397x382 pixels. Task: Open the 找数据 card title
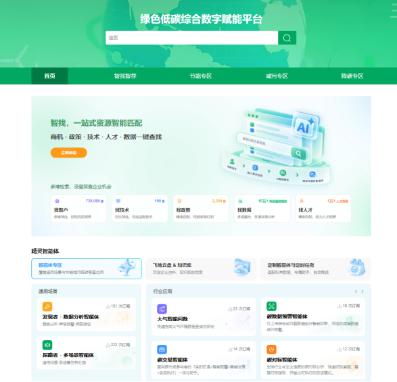[244, 210]
